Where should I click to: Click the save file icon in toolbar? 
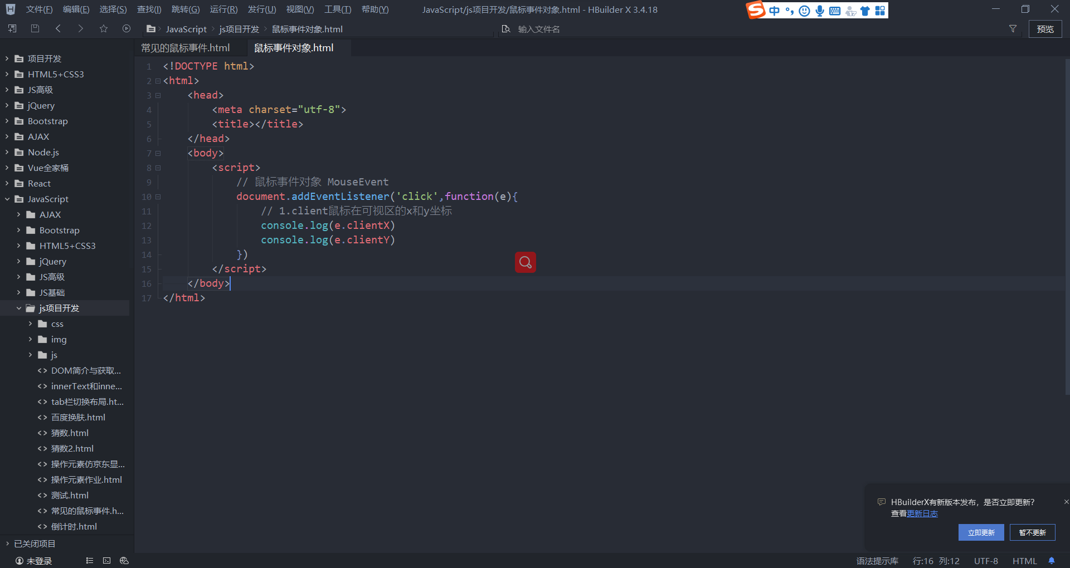(x=35, y=28)
